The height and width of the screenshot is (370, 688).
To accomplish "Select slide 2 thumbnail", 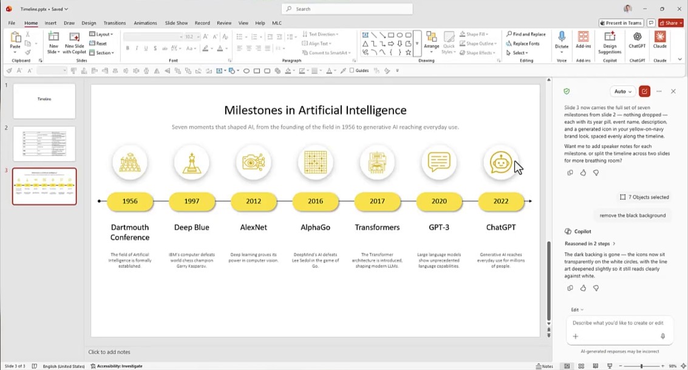I will (44, 144).
